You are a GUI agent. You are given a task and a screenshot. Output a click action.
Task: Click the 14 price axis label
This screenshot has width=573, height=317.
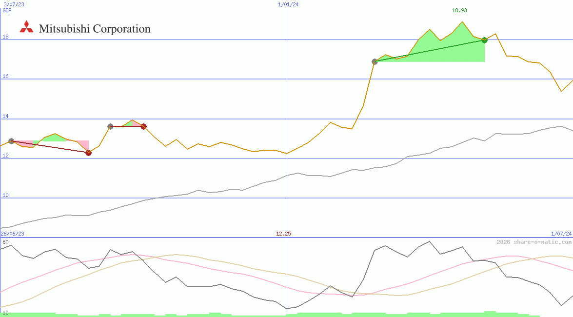coord(5,116)
